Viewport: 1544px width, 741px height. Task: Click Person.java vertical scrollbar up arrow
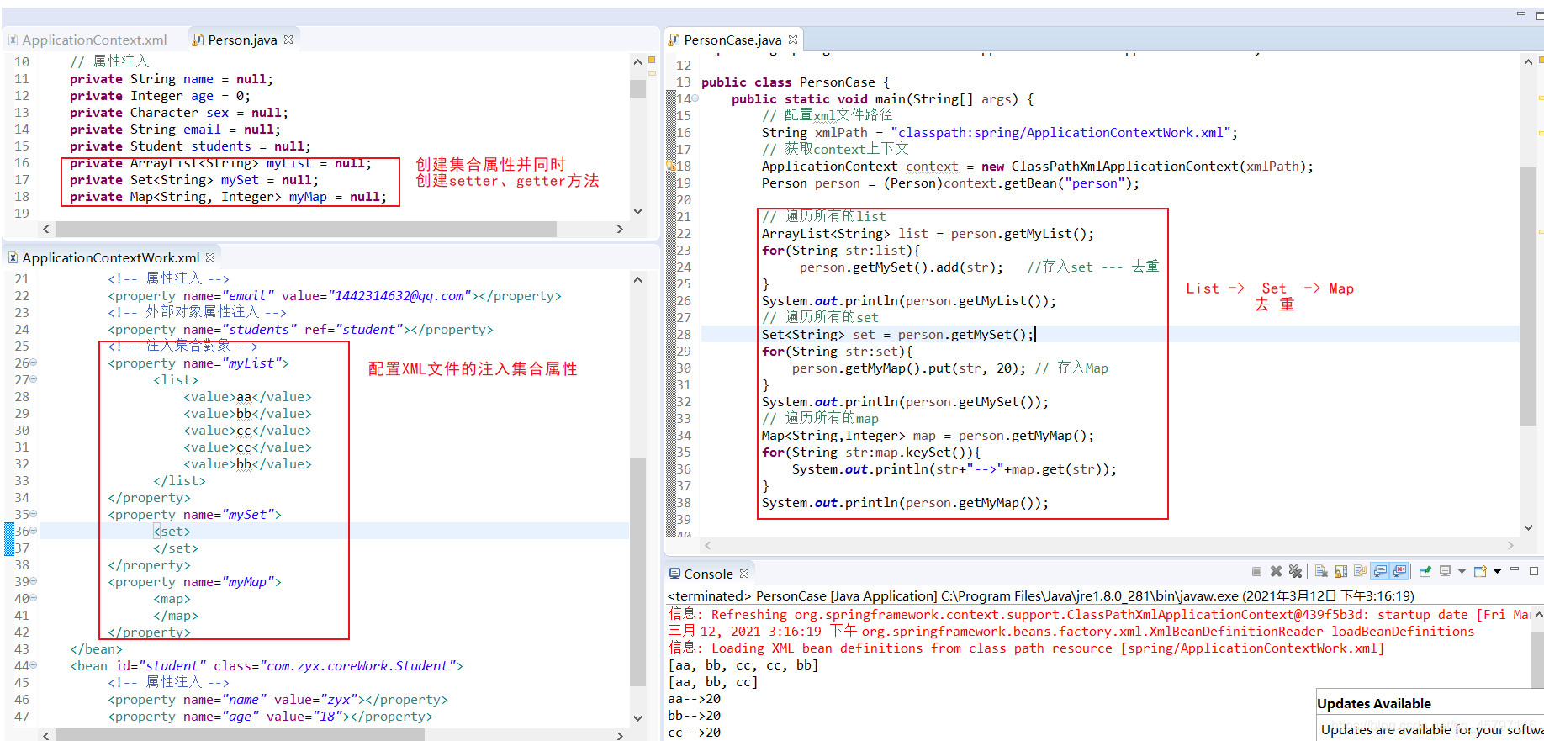pos(637,61)
